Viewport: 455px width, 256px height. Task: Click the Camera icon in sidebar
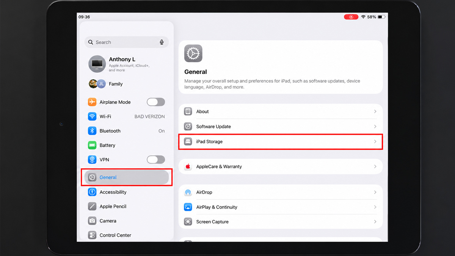(x=92, y=221)
